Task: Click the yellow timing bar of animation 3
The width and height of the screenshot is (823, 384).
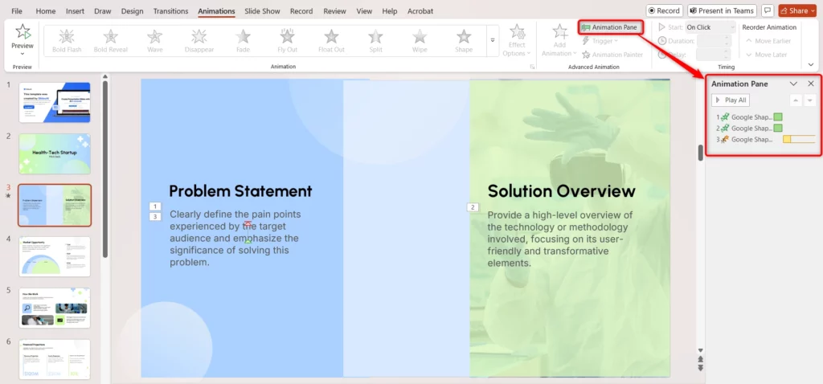Action: pos(799,139)
